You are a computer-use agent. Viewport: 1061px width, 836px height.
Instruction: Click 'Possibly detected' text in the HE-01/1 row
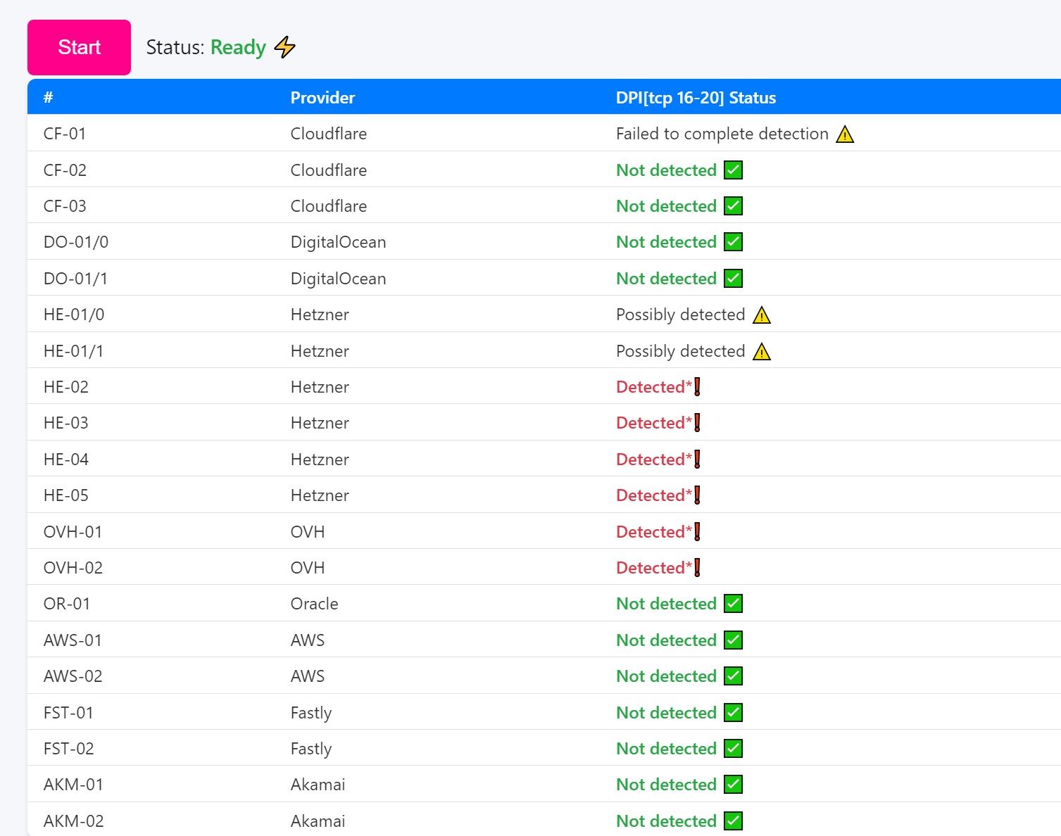tap(680, 351)
